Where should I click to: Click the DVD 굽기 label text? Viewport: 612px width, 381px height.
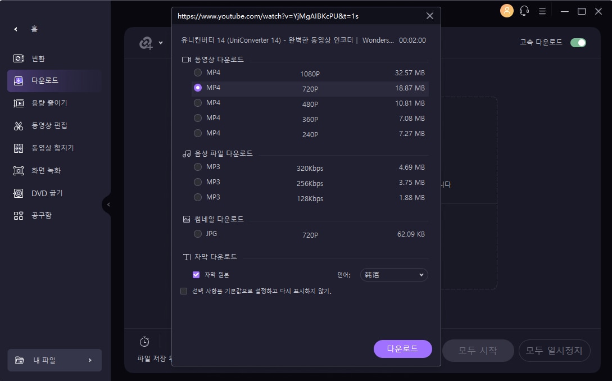[x=47, y=193]
